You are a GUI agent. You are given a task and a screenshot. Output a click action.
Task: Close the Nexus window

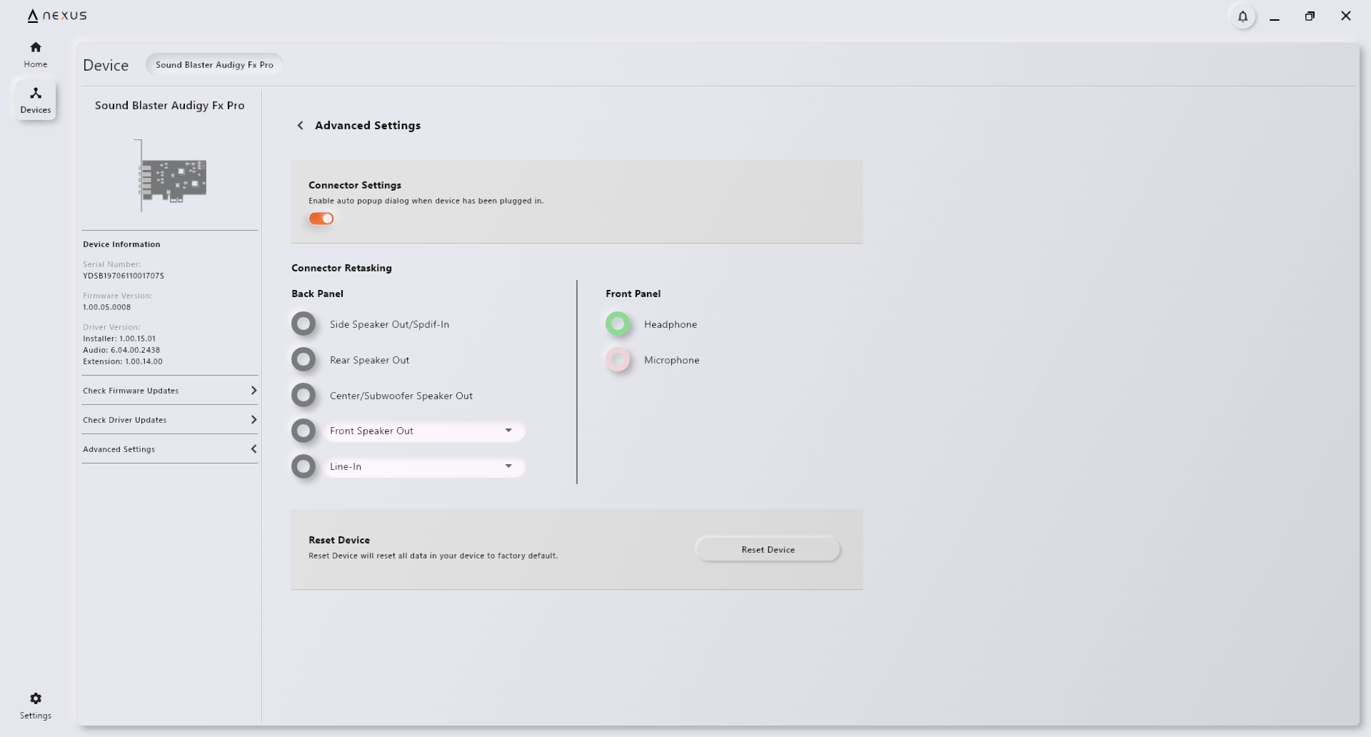(x=1346, y=16)
